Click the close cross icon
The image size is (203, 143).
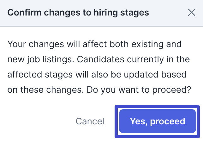(191, 13)
